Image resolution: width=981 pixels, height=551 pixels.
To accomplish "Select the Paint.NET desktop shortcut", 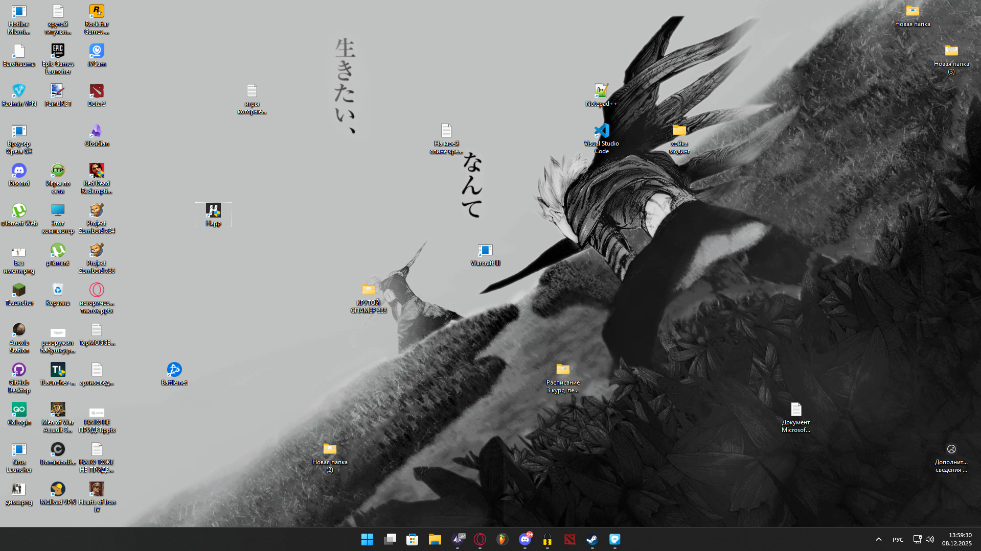I will click(x=58, y=95).
